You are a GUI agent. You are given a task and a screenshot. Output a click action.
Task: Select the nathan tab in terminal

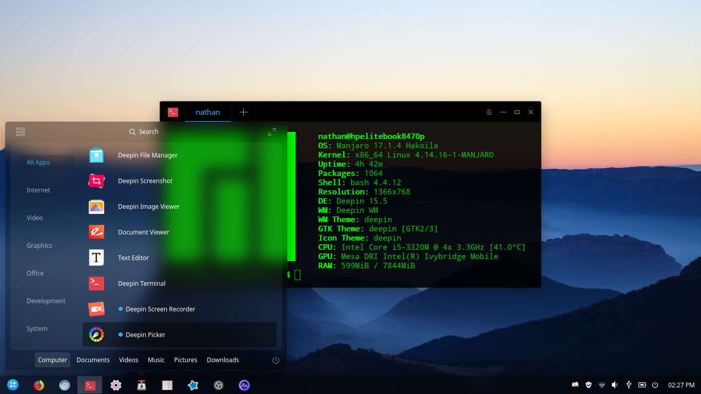208,112
